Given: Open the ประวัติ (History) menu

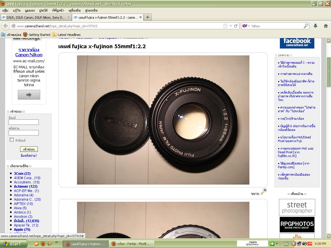Looking at the screenshot, I should tap(43, 10).
